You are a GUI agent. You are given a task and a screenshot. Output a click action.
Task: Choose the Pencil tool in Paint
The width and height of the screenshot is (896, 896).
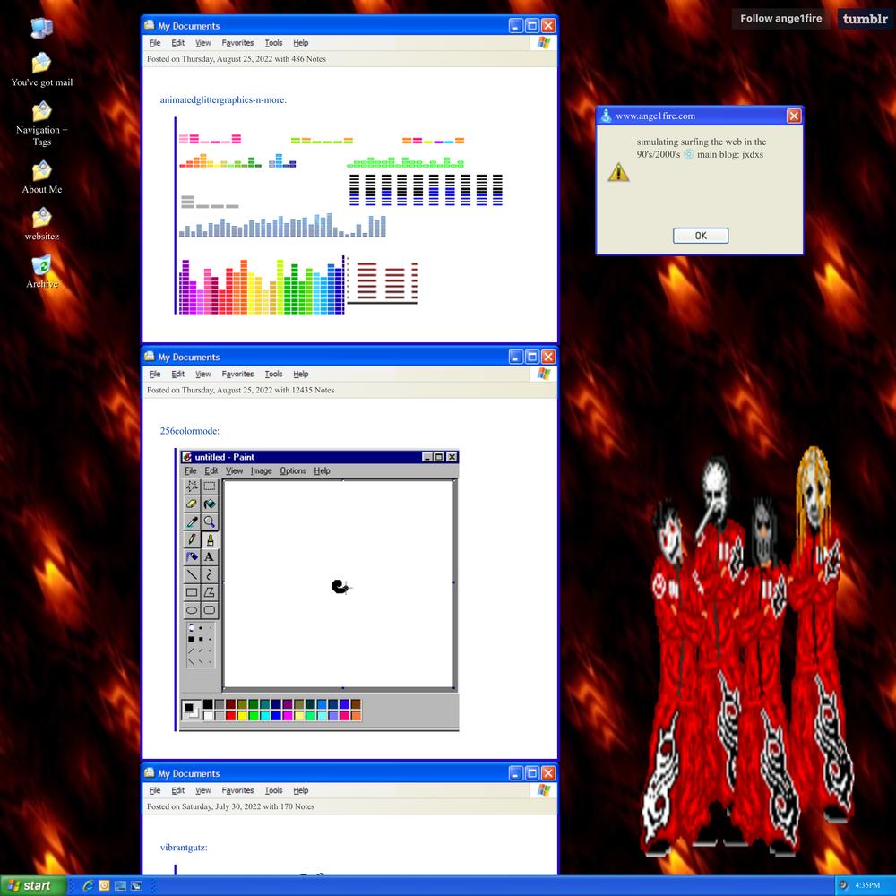192,539
